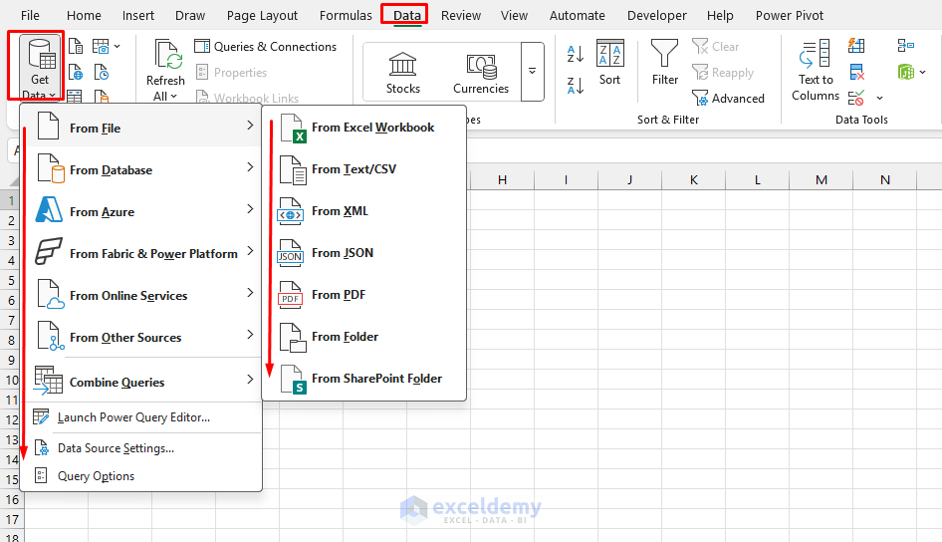Choose From Folder in the submenu
Screen dimensions: 942x542
click(x=364, y=337)
